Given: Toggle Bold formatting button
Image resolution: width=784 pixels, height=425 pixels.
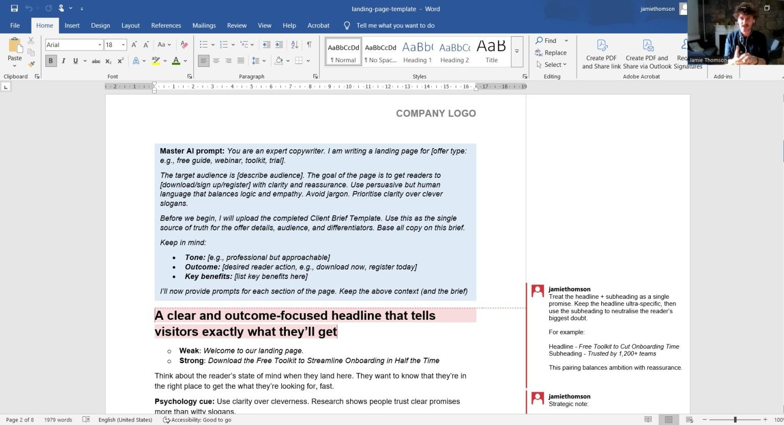Looking at the screenshot, I should coord(51,61).
